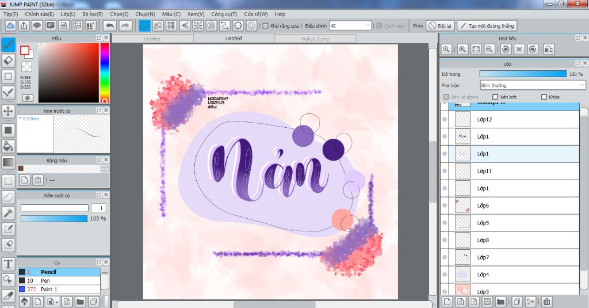Click Tạo một đường thẳng button

487,25
